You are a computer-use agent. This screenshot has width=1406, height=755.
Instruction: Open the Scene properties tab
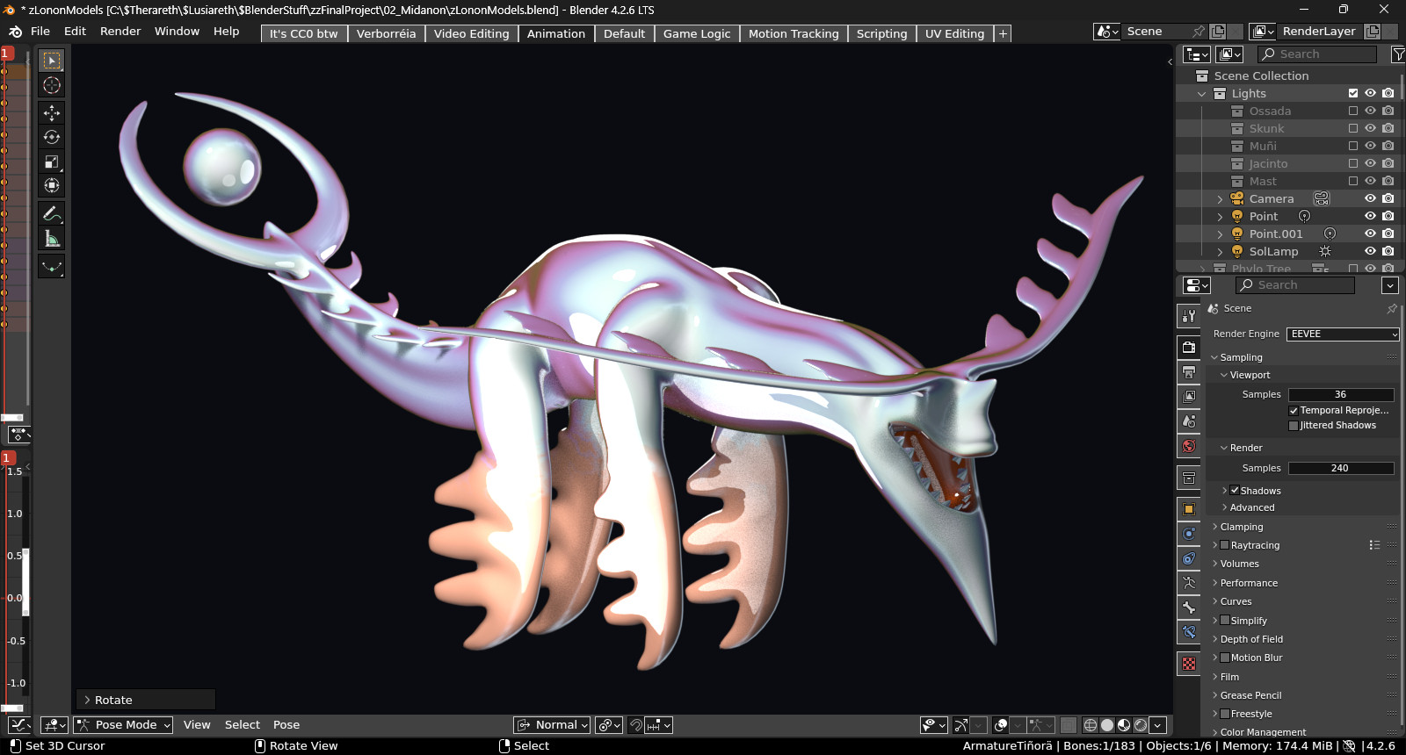(1189, 421)
